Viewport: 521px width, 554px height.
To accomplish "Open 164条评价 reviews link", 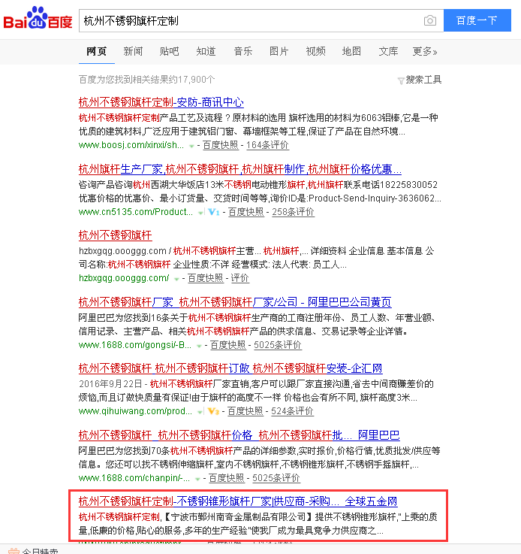I will click(x=267, y=145).
